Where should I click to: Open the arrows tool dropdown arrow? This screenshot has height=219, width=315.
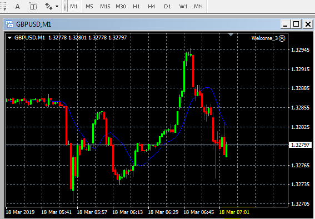[x=57, y=7]
